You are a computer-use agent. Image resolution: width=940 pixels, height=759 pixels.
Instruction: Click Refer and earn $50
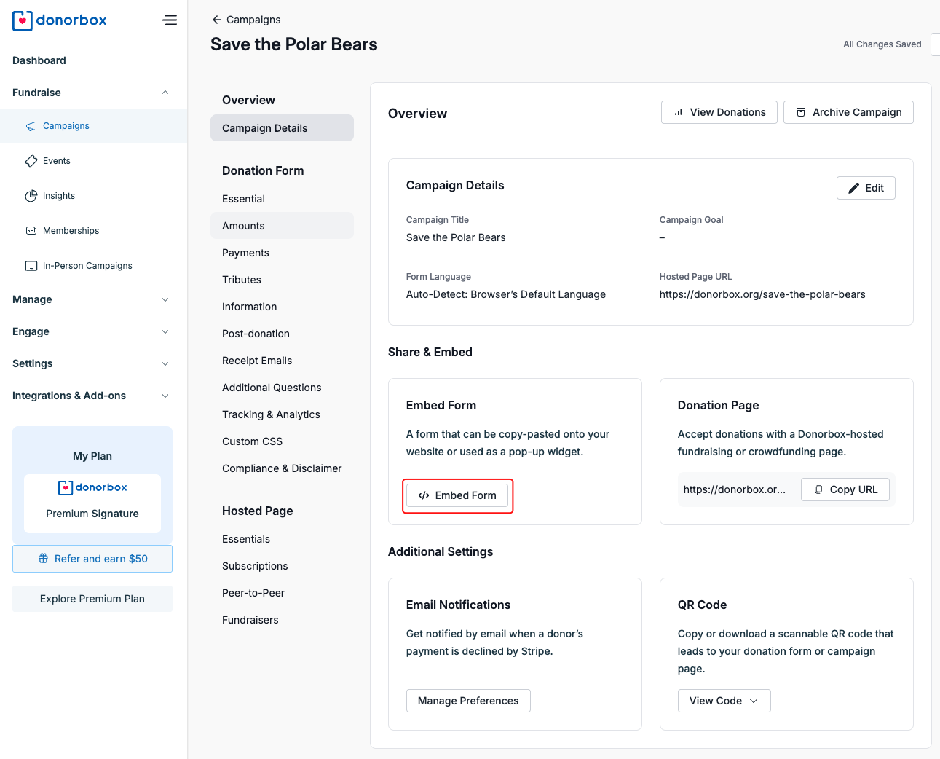pos(92,559)
